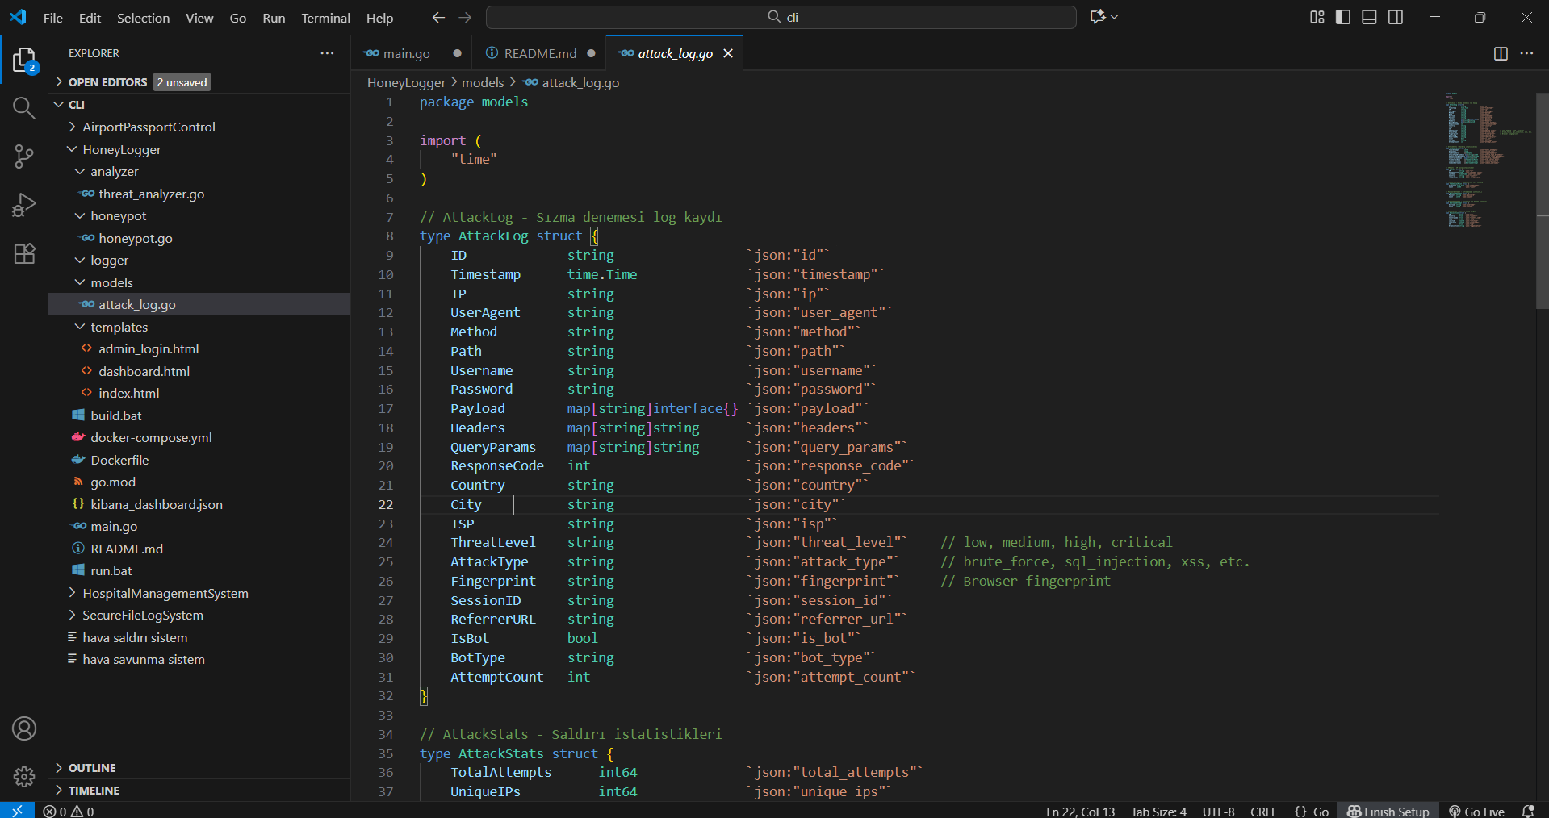1549x818 pixels.
Task: Click the editor vertical scrollbar thumb
Action: [x=1542, y=202]
